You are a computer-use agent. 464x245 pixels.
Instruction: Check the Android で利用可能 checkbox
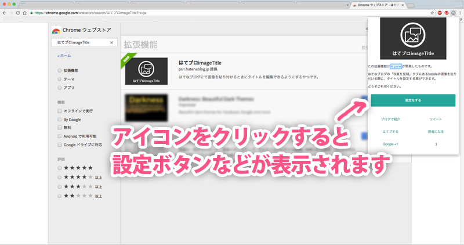[60, 136]
